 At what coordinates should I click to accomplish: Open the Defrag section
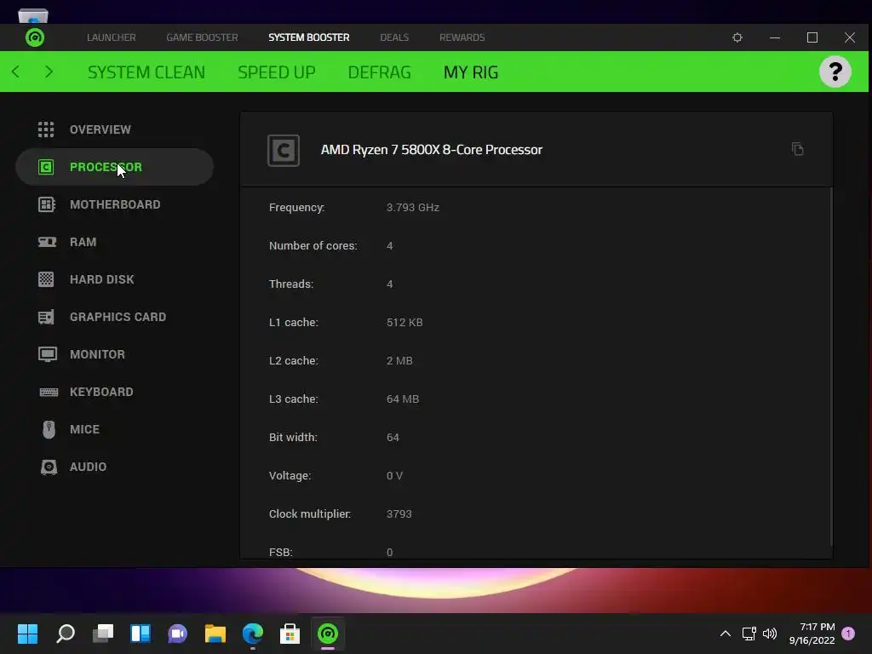coord(379,72)
